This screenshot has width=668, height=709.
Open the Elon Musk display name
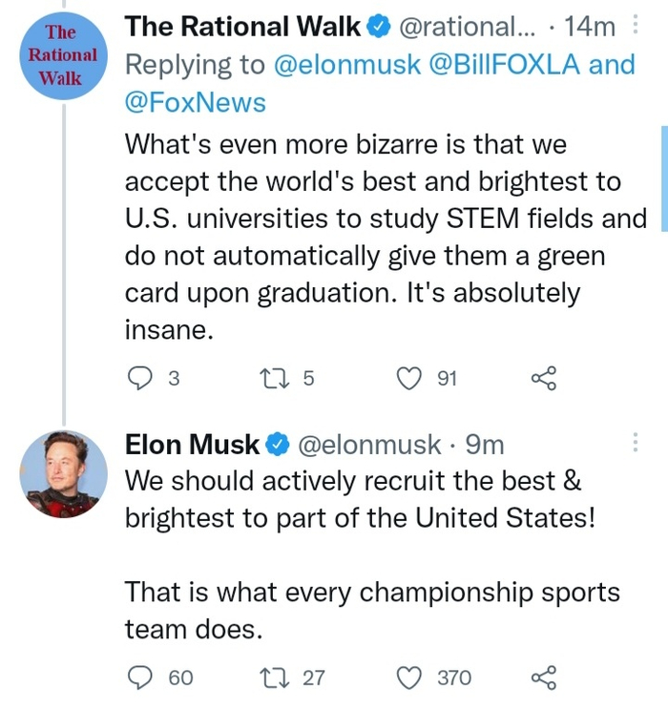tap(193, 444)
